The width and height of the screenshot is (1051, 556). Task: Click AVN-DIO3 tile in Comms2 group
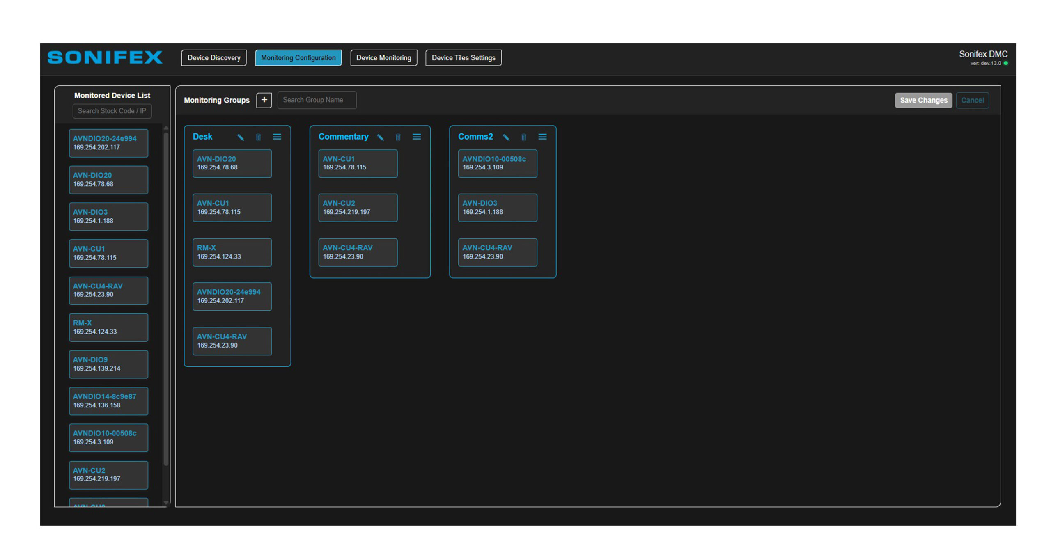(497, 208)
